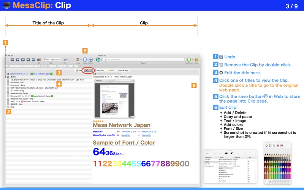Open the Date Original sort dropdown
The width and height of the screenshot is (304, 190).
pyautogui.click(x=52, y=60)
